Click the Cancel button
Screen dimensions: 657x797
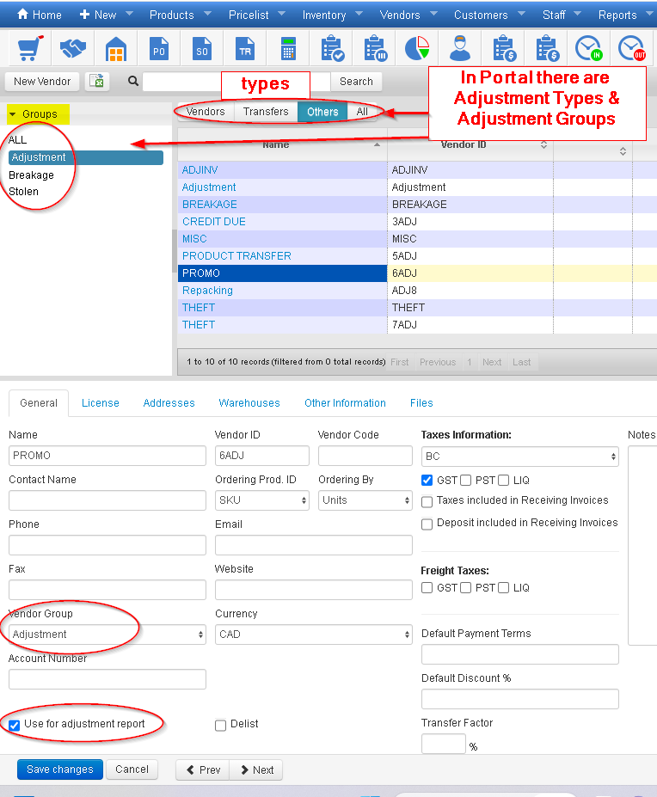(x=132, y=769)
